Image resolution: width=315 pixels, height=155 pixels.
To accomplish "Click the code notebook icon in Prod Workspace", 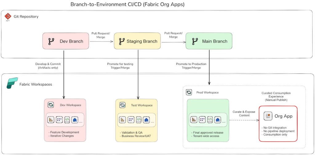I will coord(210,120).
